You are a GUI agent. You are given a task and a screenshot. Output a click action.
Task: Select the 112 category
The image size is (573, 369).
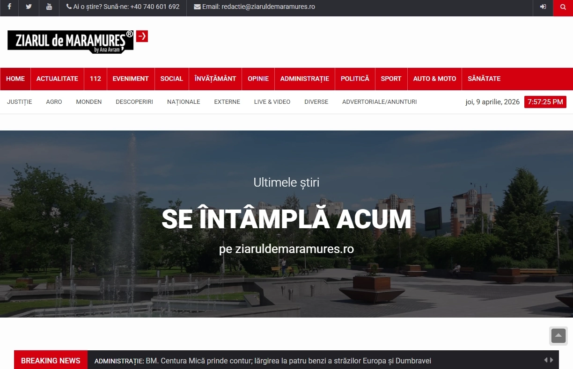point(95,79)
